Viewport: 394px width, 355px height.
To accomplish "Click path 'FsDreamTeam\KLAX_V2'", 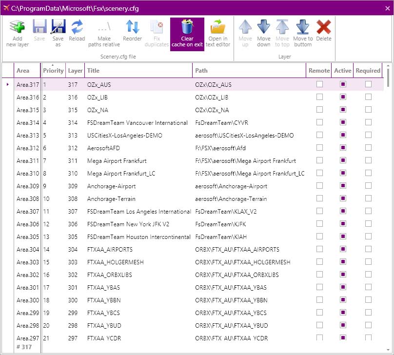I will (226, 212).
